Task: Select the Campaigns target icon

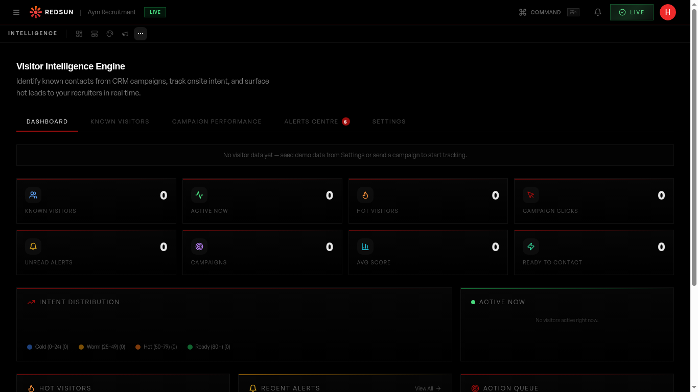Action: pos(199,247)
